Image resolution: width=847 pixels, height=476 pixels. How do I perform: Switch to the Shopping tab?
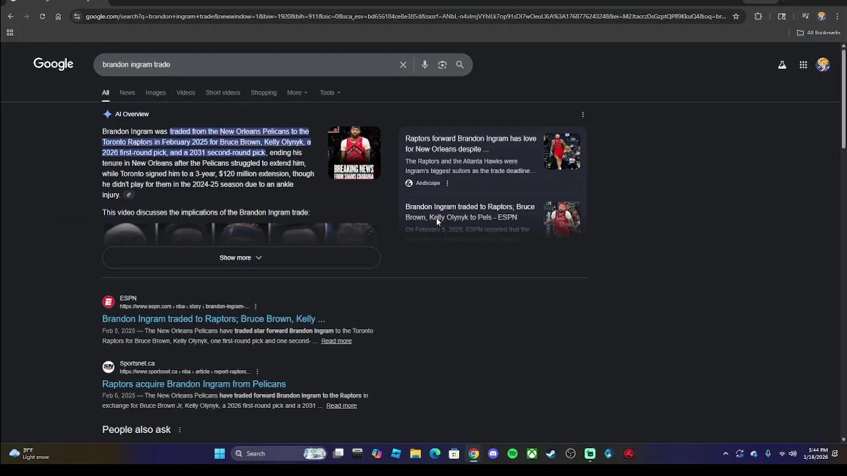coord(263,93)
